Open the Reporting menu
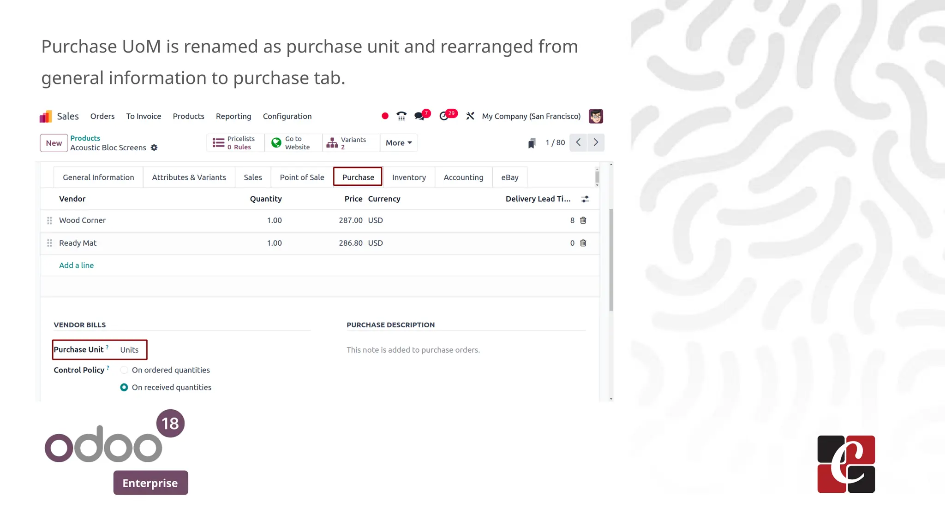The image size is (945, 531). [233, 116]
